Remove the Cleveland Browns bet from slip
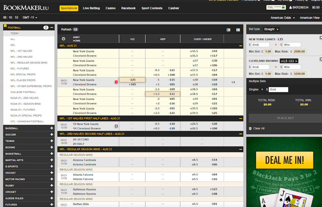 coord(321,59)
